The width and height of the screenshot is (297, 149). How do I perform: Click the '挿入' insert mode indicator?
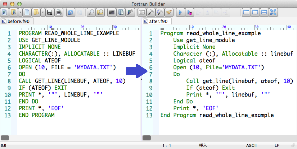203,145
